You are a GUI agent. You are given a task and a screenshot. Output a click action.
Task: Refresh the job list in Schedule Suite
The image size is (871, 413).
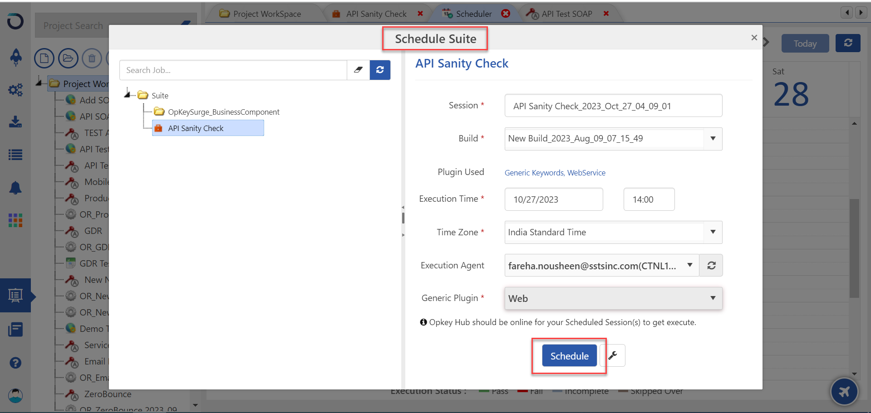[380, 70]
